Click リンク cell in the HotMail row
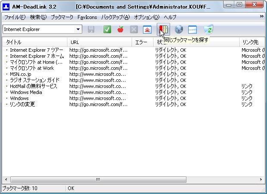Image resolution: width=267 pixels, height=194 pixels. tap(247, 86)
